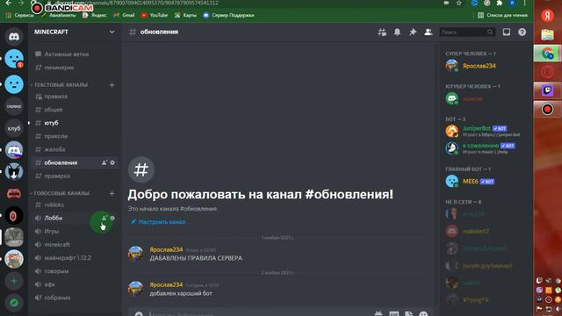Join the собрание voice channel
Screen dimensions: 562x316
[x=75, y=298]
